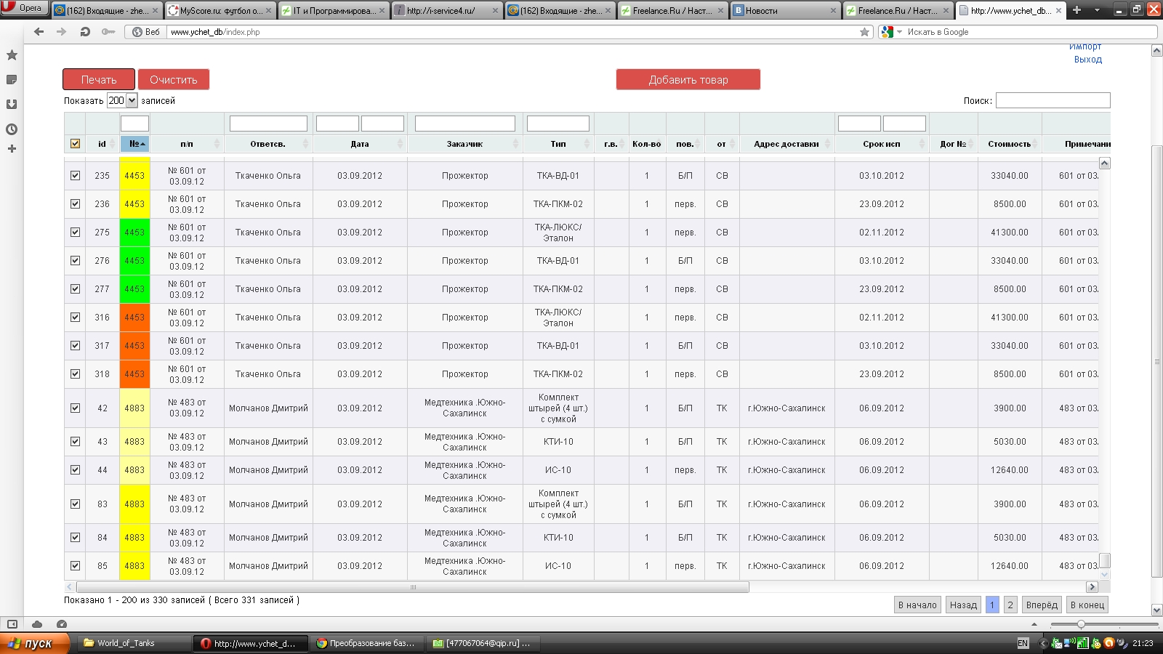Click the table horizontal scrollbar thumb

click(413, 587)
